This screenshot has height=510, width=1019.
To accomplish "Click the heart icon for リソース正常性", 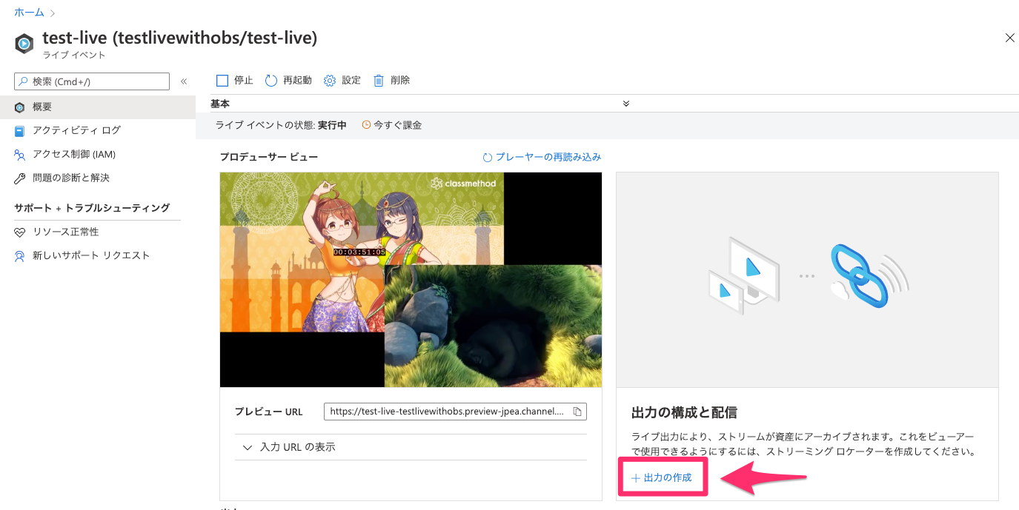I will point(20,232).
